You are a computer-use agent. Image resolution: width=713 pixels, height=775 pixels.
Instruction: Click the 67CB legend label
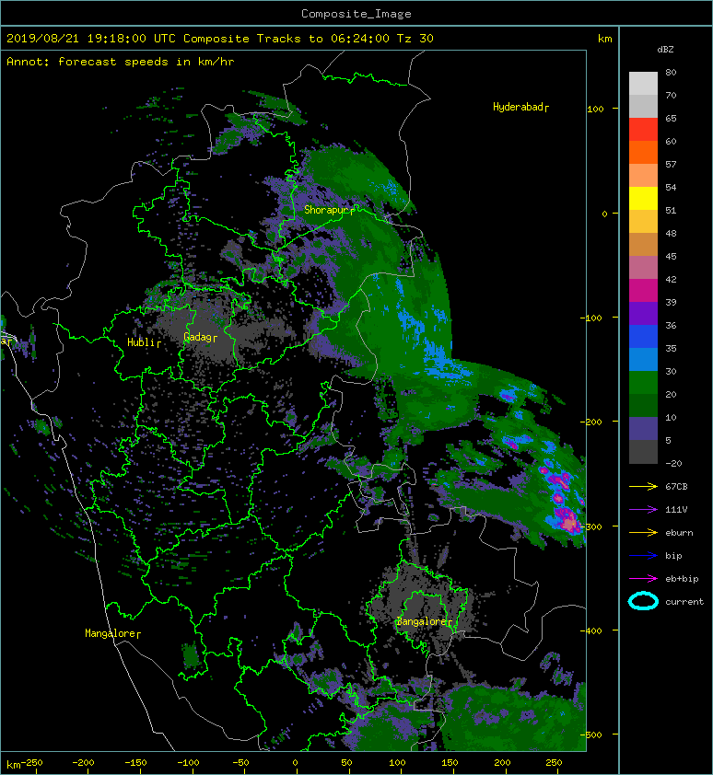(x=676, y=486)
